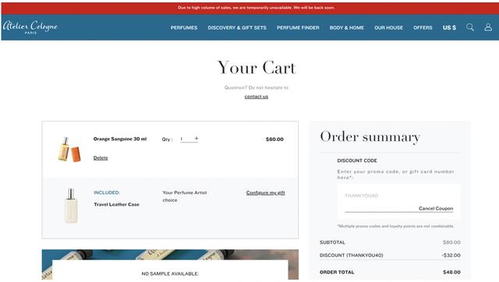The width and height of the screenshot is (499, 282).
Task: Delete Orange Sanguine from cart
Action: tap(101, 157)
